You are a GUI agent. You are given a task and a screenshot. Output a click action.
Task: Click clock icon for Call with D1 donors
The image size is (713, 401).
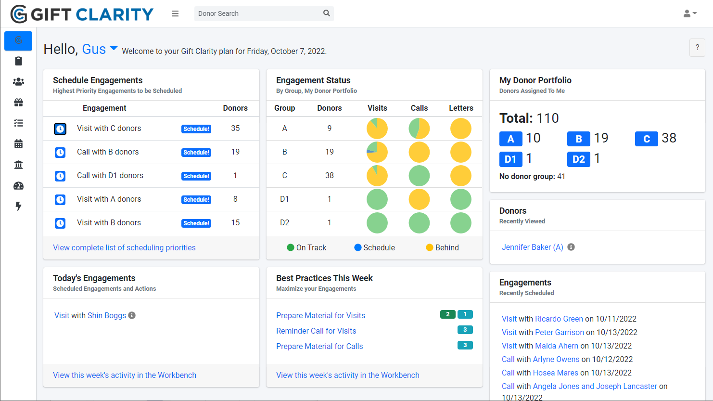(x=60, y=176)
